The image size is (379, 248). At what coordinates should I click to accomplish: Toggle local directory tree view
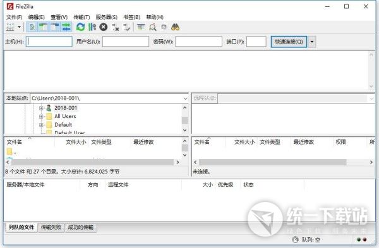44,27
